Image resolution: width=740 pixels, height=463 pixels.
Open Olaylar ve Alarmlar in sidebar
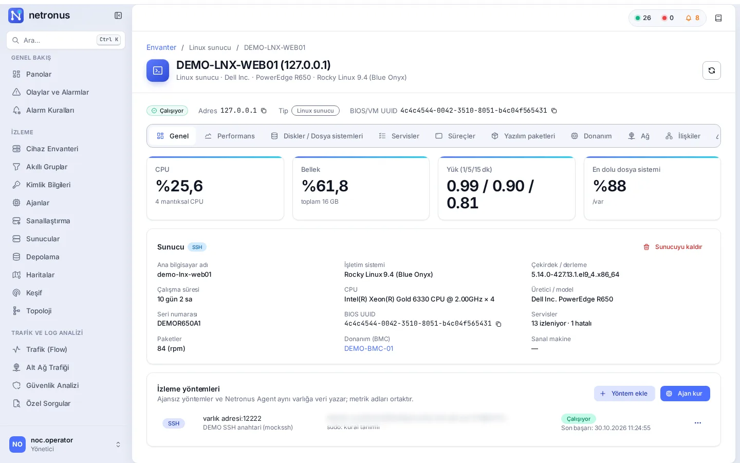(66, 92)
